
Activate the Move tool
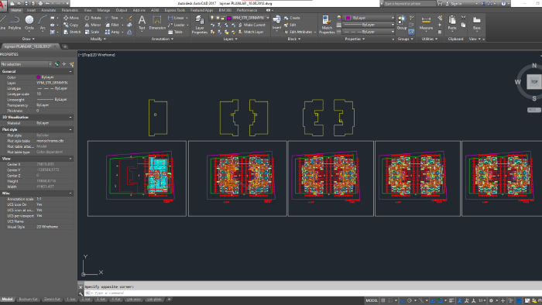(x=71, y=18)
